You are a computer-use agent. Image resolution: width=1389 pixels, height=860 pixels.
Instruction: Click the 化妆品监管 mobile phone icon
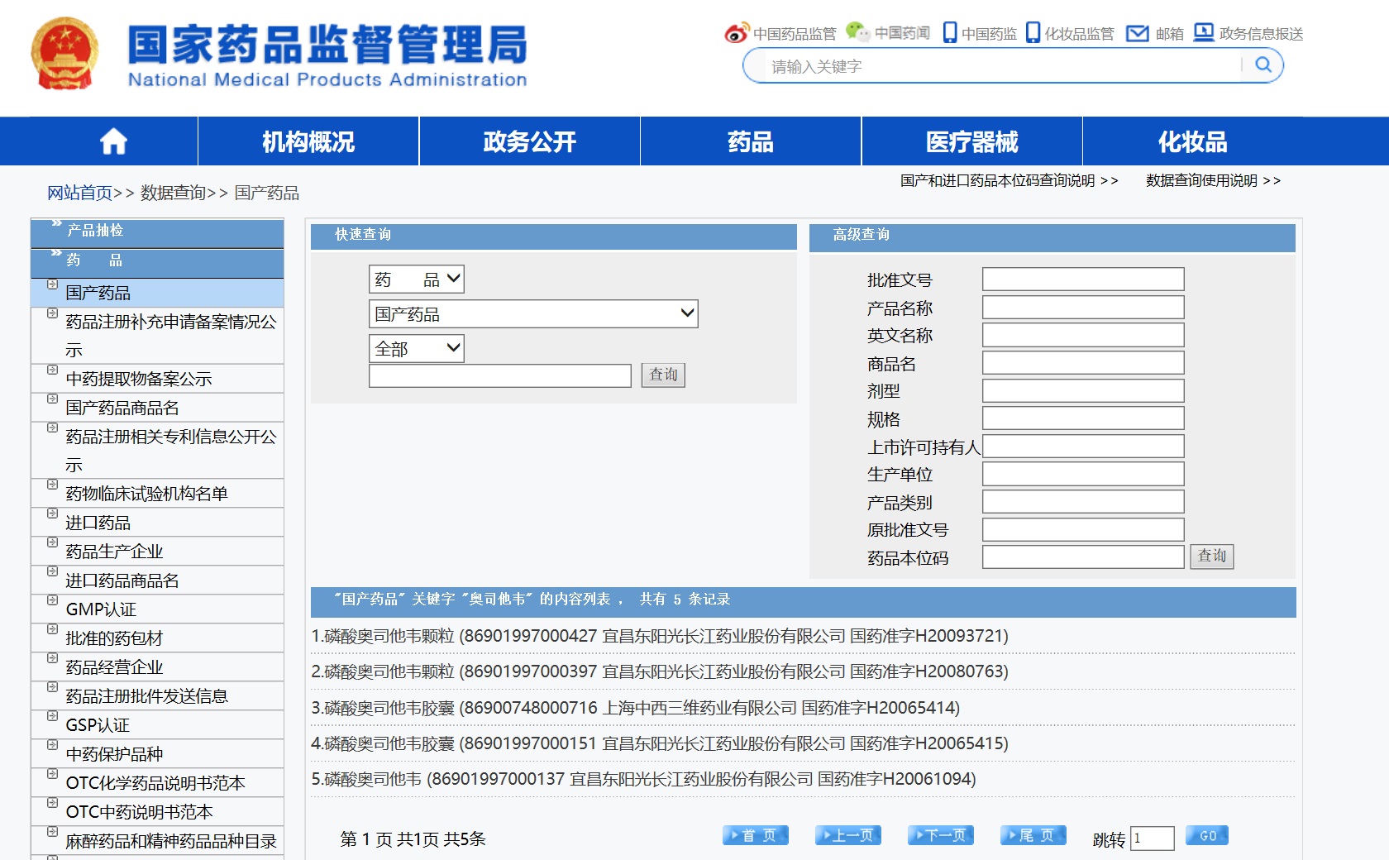tap(1033, 32)
